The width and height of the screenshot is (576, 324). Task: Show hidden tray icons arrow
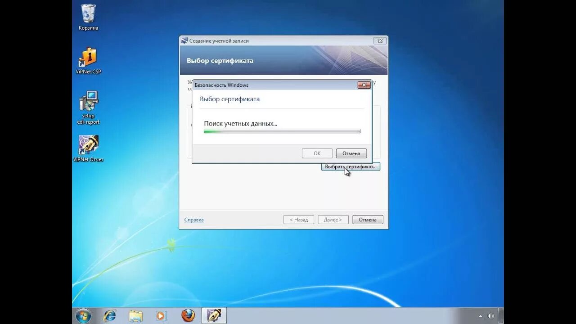tap(481, 316)
